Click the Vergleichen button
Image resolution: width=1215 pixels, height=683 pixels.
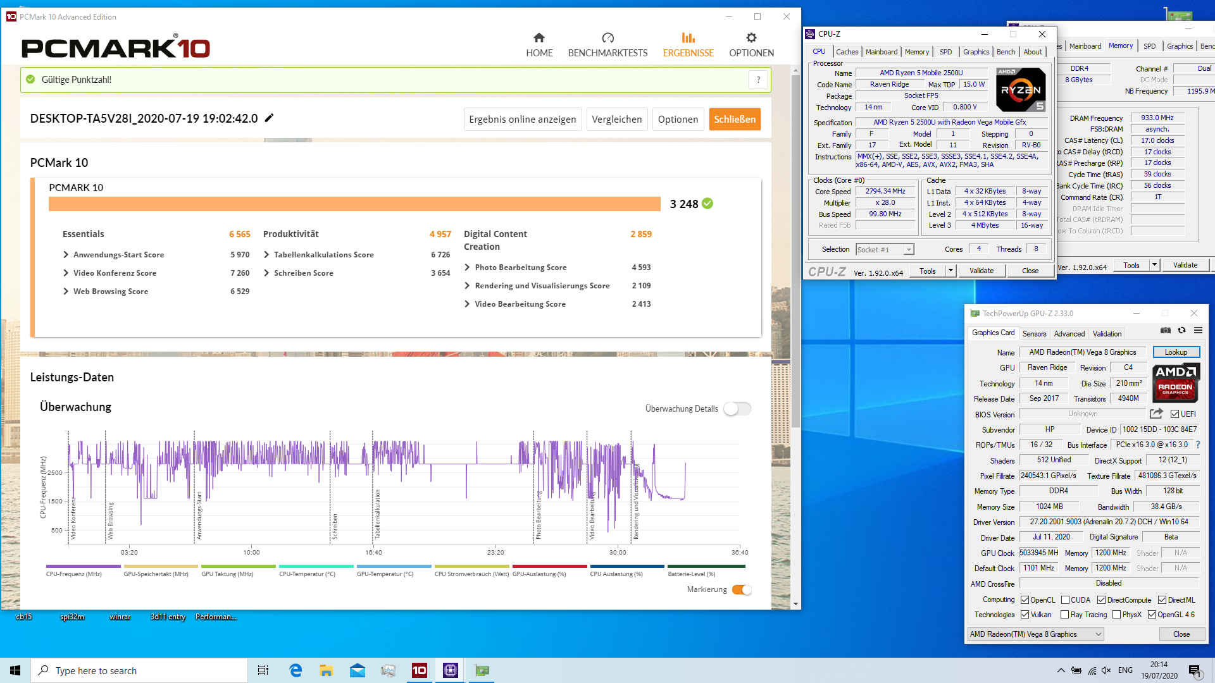(617, 119)
